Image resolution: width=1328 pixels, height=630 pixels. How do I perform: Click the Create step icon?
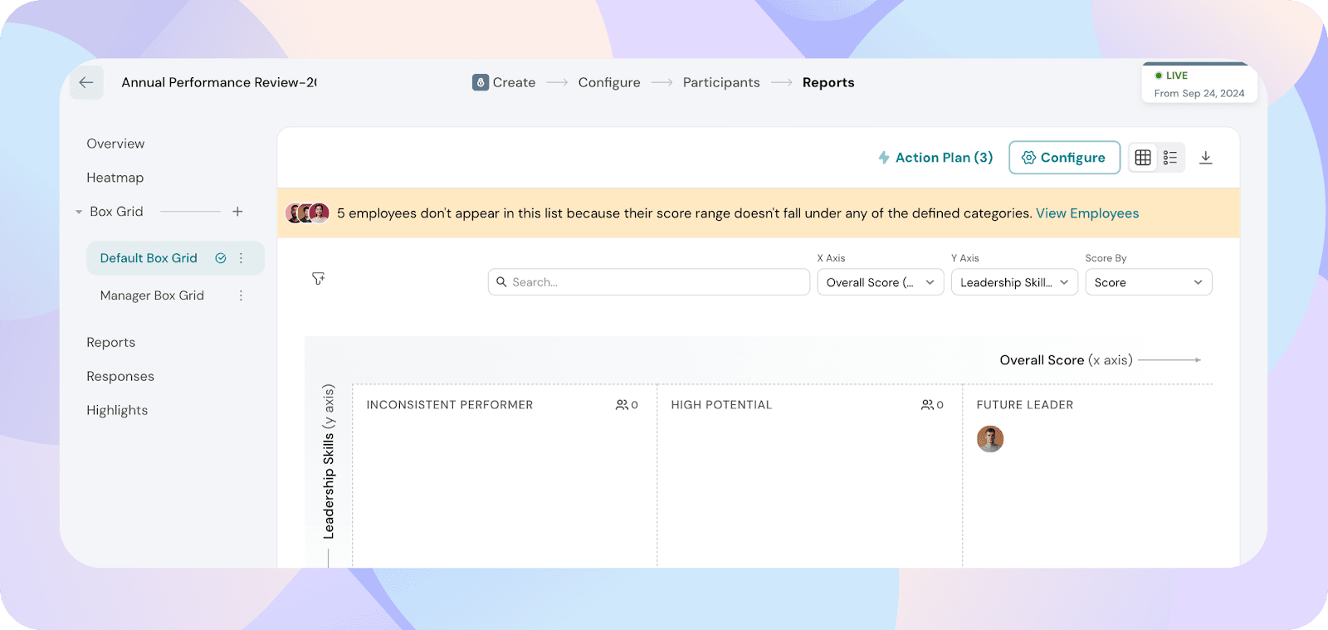(481, 82)
